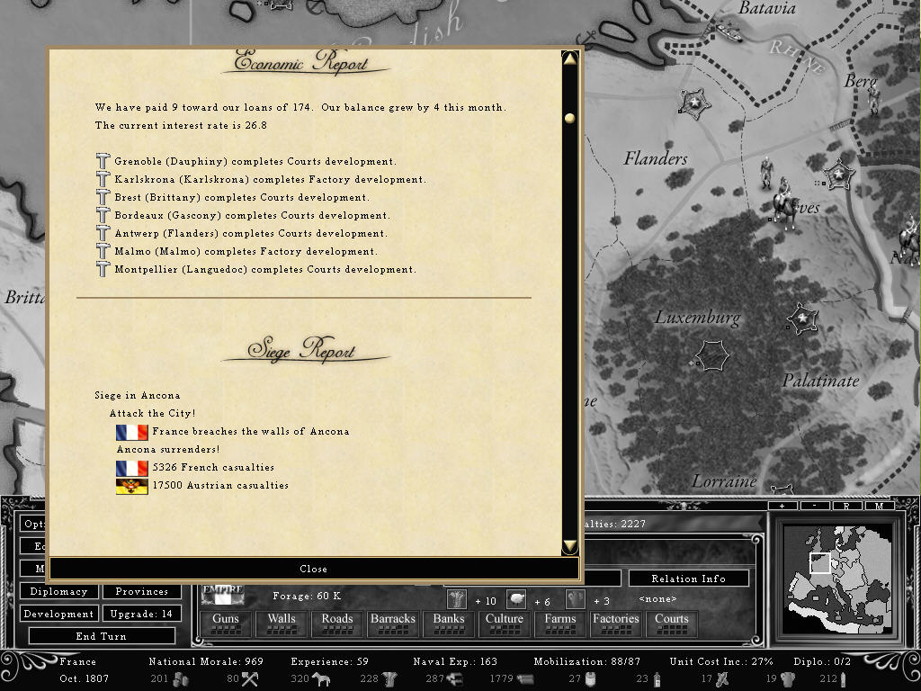This screenshot has height=691, width=921.
Task: Click the minimap R button
Action: [847, 506]
